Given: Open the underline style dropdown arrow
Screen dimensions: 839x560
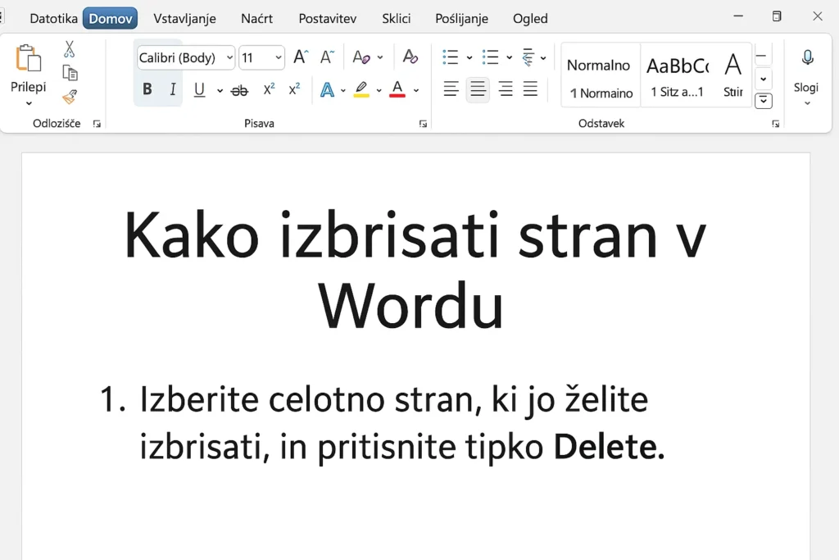Looking at the screenshot, I should (219, 91).
